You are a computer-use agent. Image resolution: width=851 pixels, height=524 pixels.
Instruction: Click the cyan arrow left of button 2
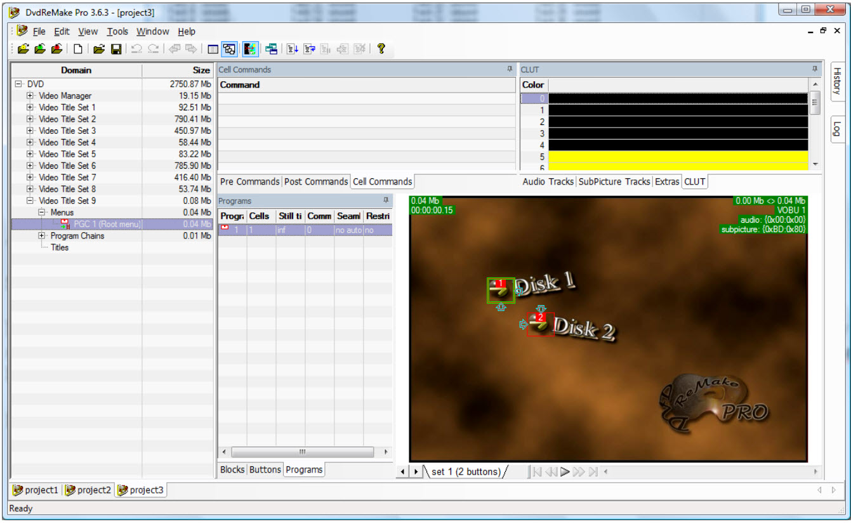pyautogui.click(x=523, y=324)
